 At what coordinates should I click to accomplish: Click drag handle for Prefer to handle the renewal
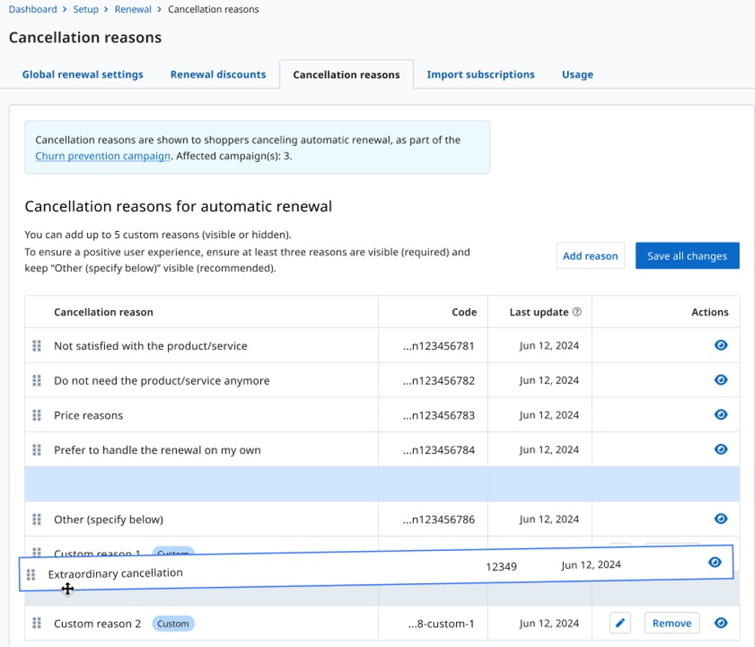(37, 450)
